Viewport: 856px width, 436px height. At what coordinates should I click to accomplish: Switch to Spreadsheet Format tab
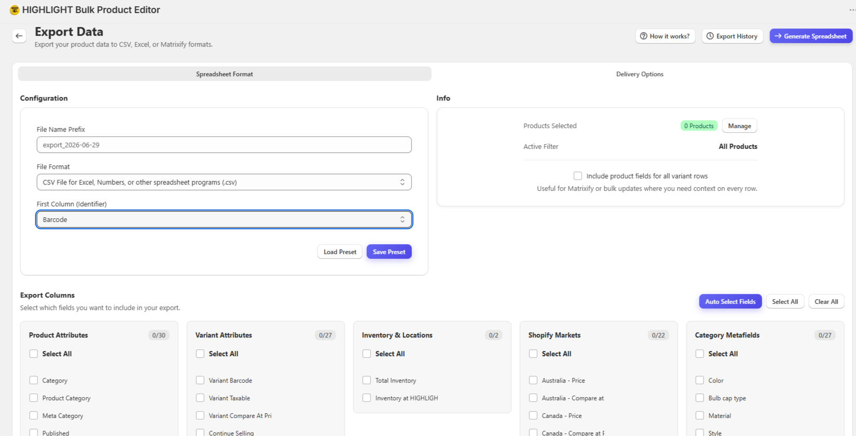coord(225,74)
